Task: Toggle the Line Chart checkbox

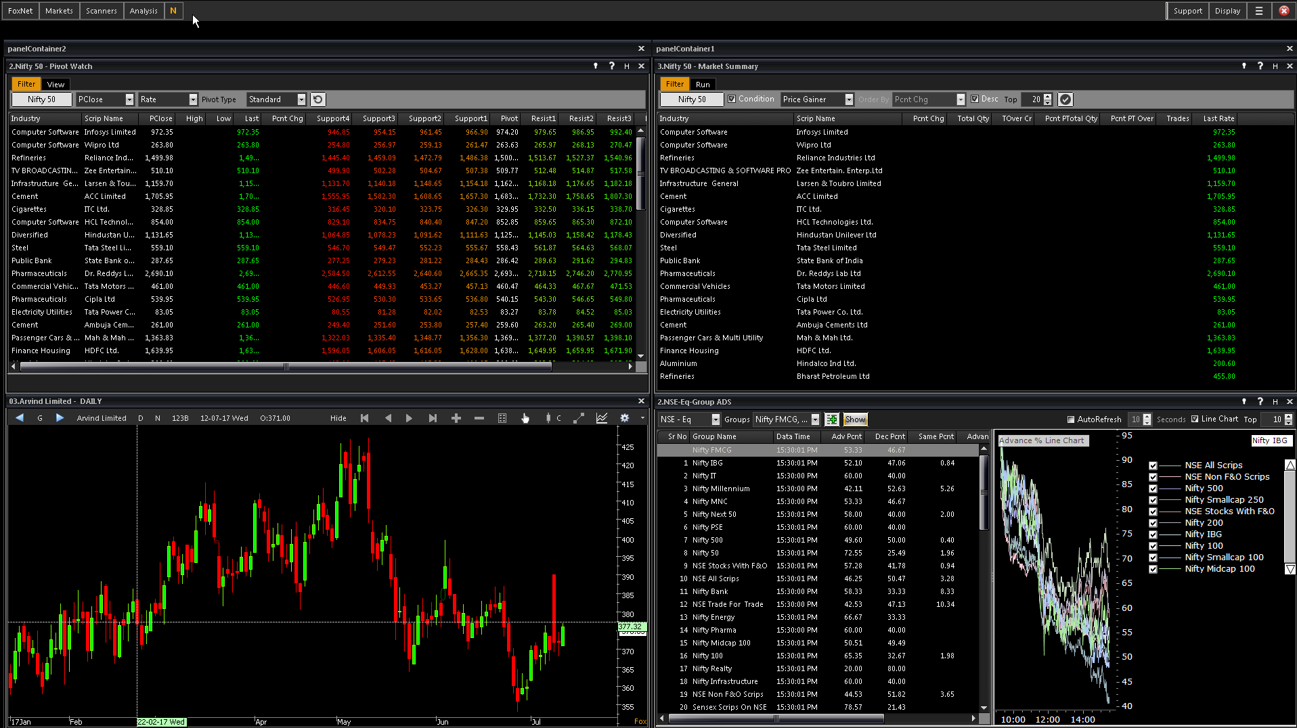Action: tap(1195, 419)
